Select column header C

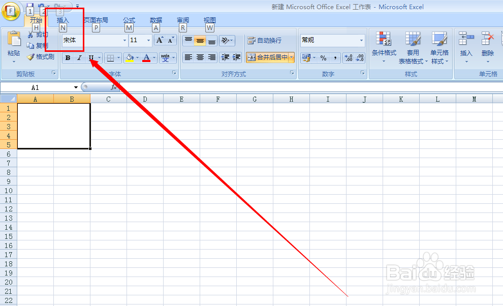click(x=108, y=99)
